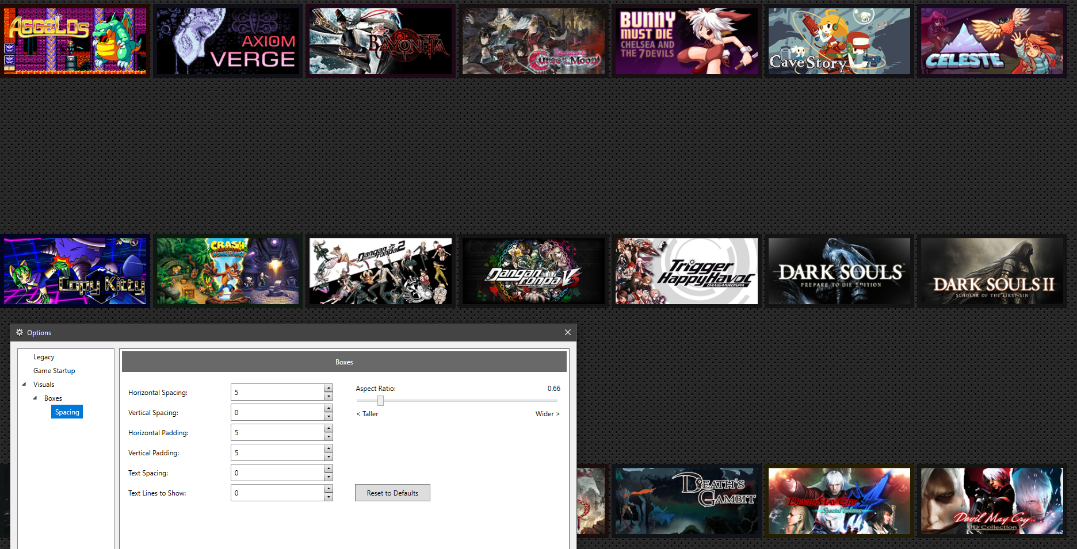Select the Dark Souls II game box
Image resolution: width=1077 pixels, height=549 pixels.
click(x=992, y=271)
